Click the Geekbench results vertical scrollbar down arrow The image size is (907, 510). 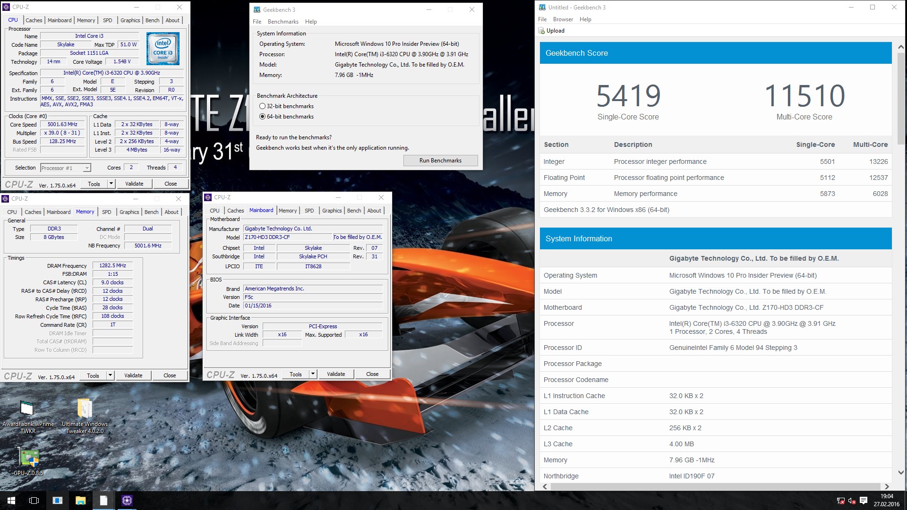click(900, 472)
